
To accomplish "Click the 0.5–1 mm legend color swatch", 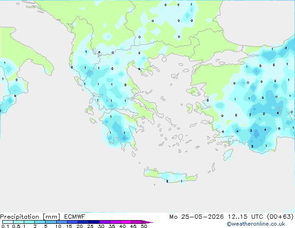I will tap(19, 222).
